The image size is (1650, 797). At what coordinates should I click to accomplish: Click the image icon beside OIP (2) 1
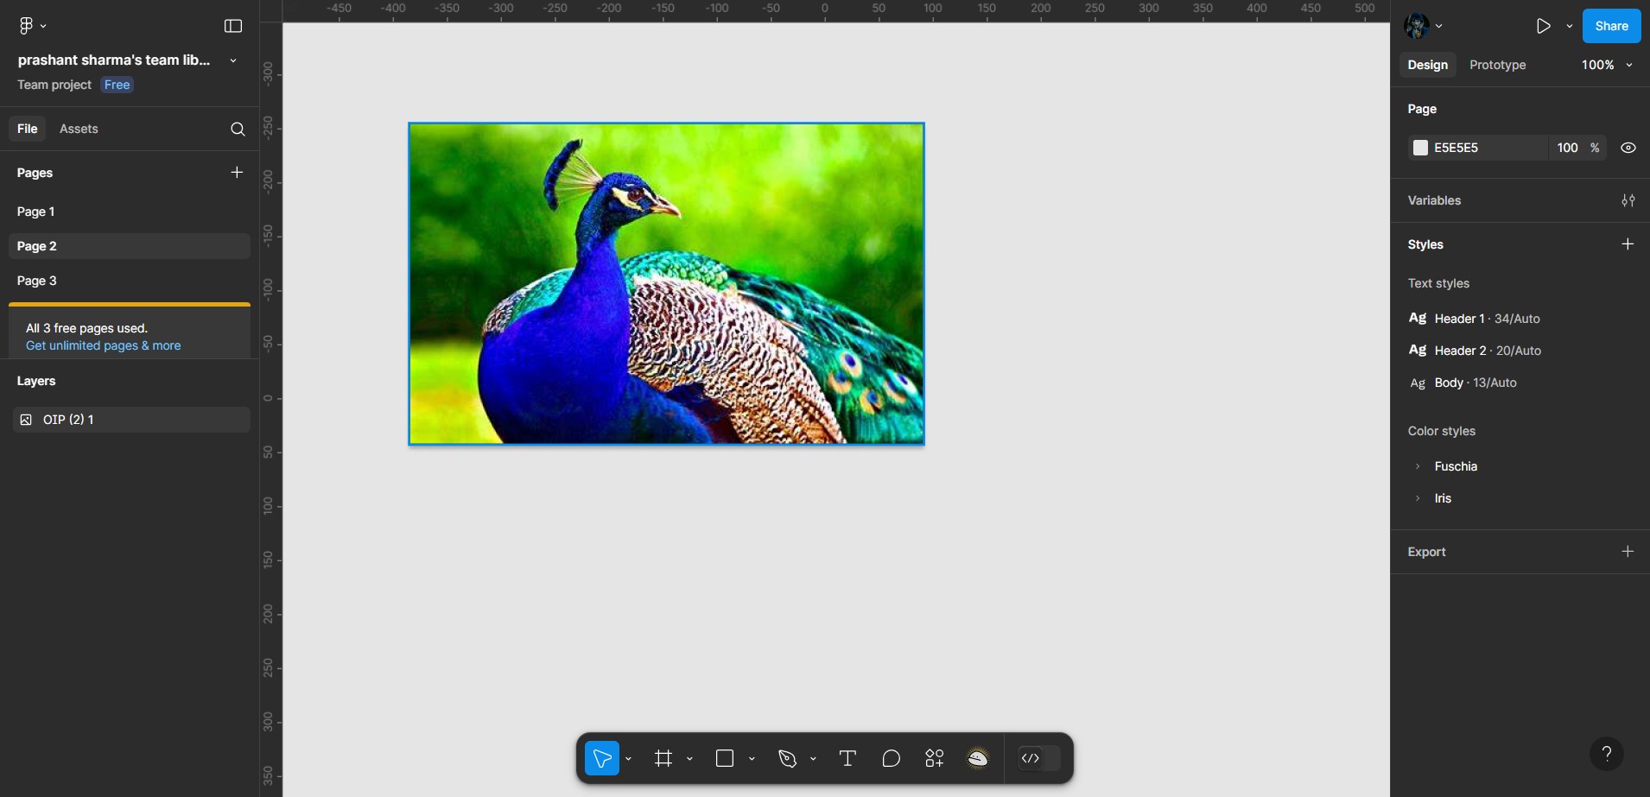[x=26, y=420]
